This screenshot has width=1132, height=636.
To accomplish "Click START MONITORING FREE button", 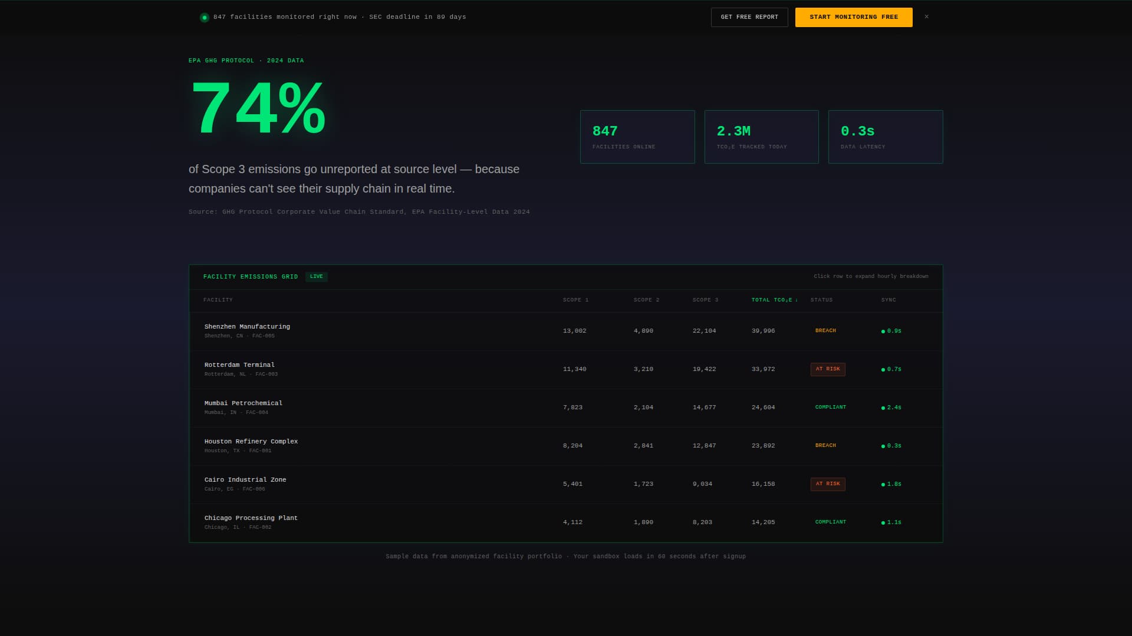I will coord(854,17).
